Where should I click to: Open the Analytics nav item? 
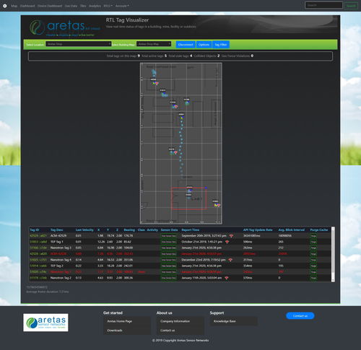[95, 6]
